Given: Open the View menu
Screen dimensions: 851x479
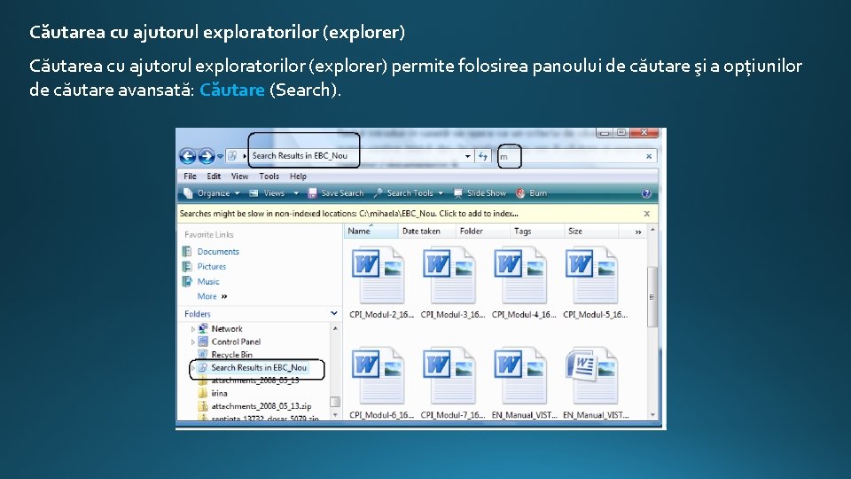Looking at the screenshot, I should click(x=239, y=177).
